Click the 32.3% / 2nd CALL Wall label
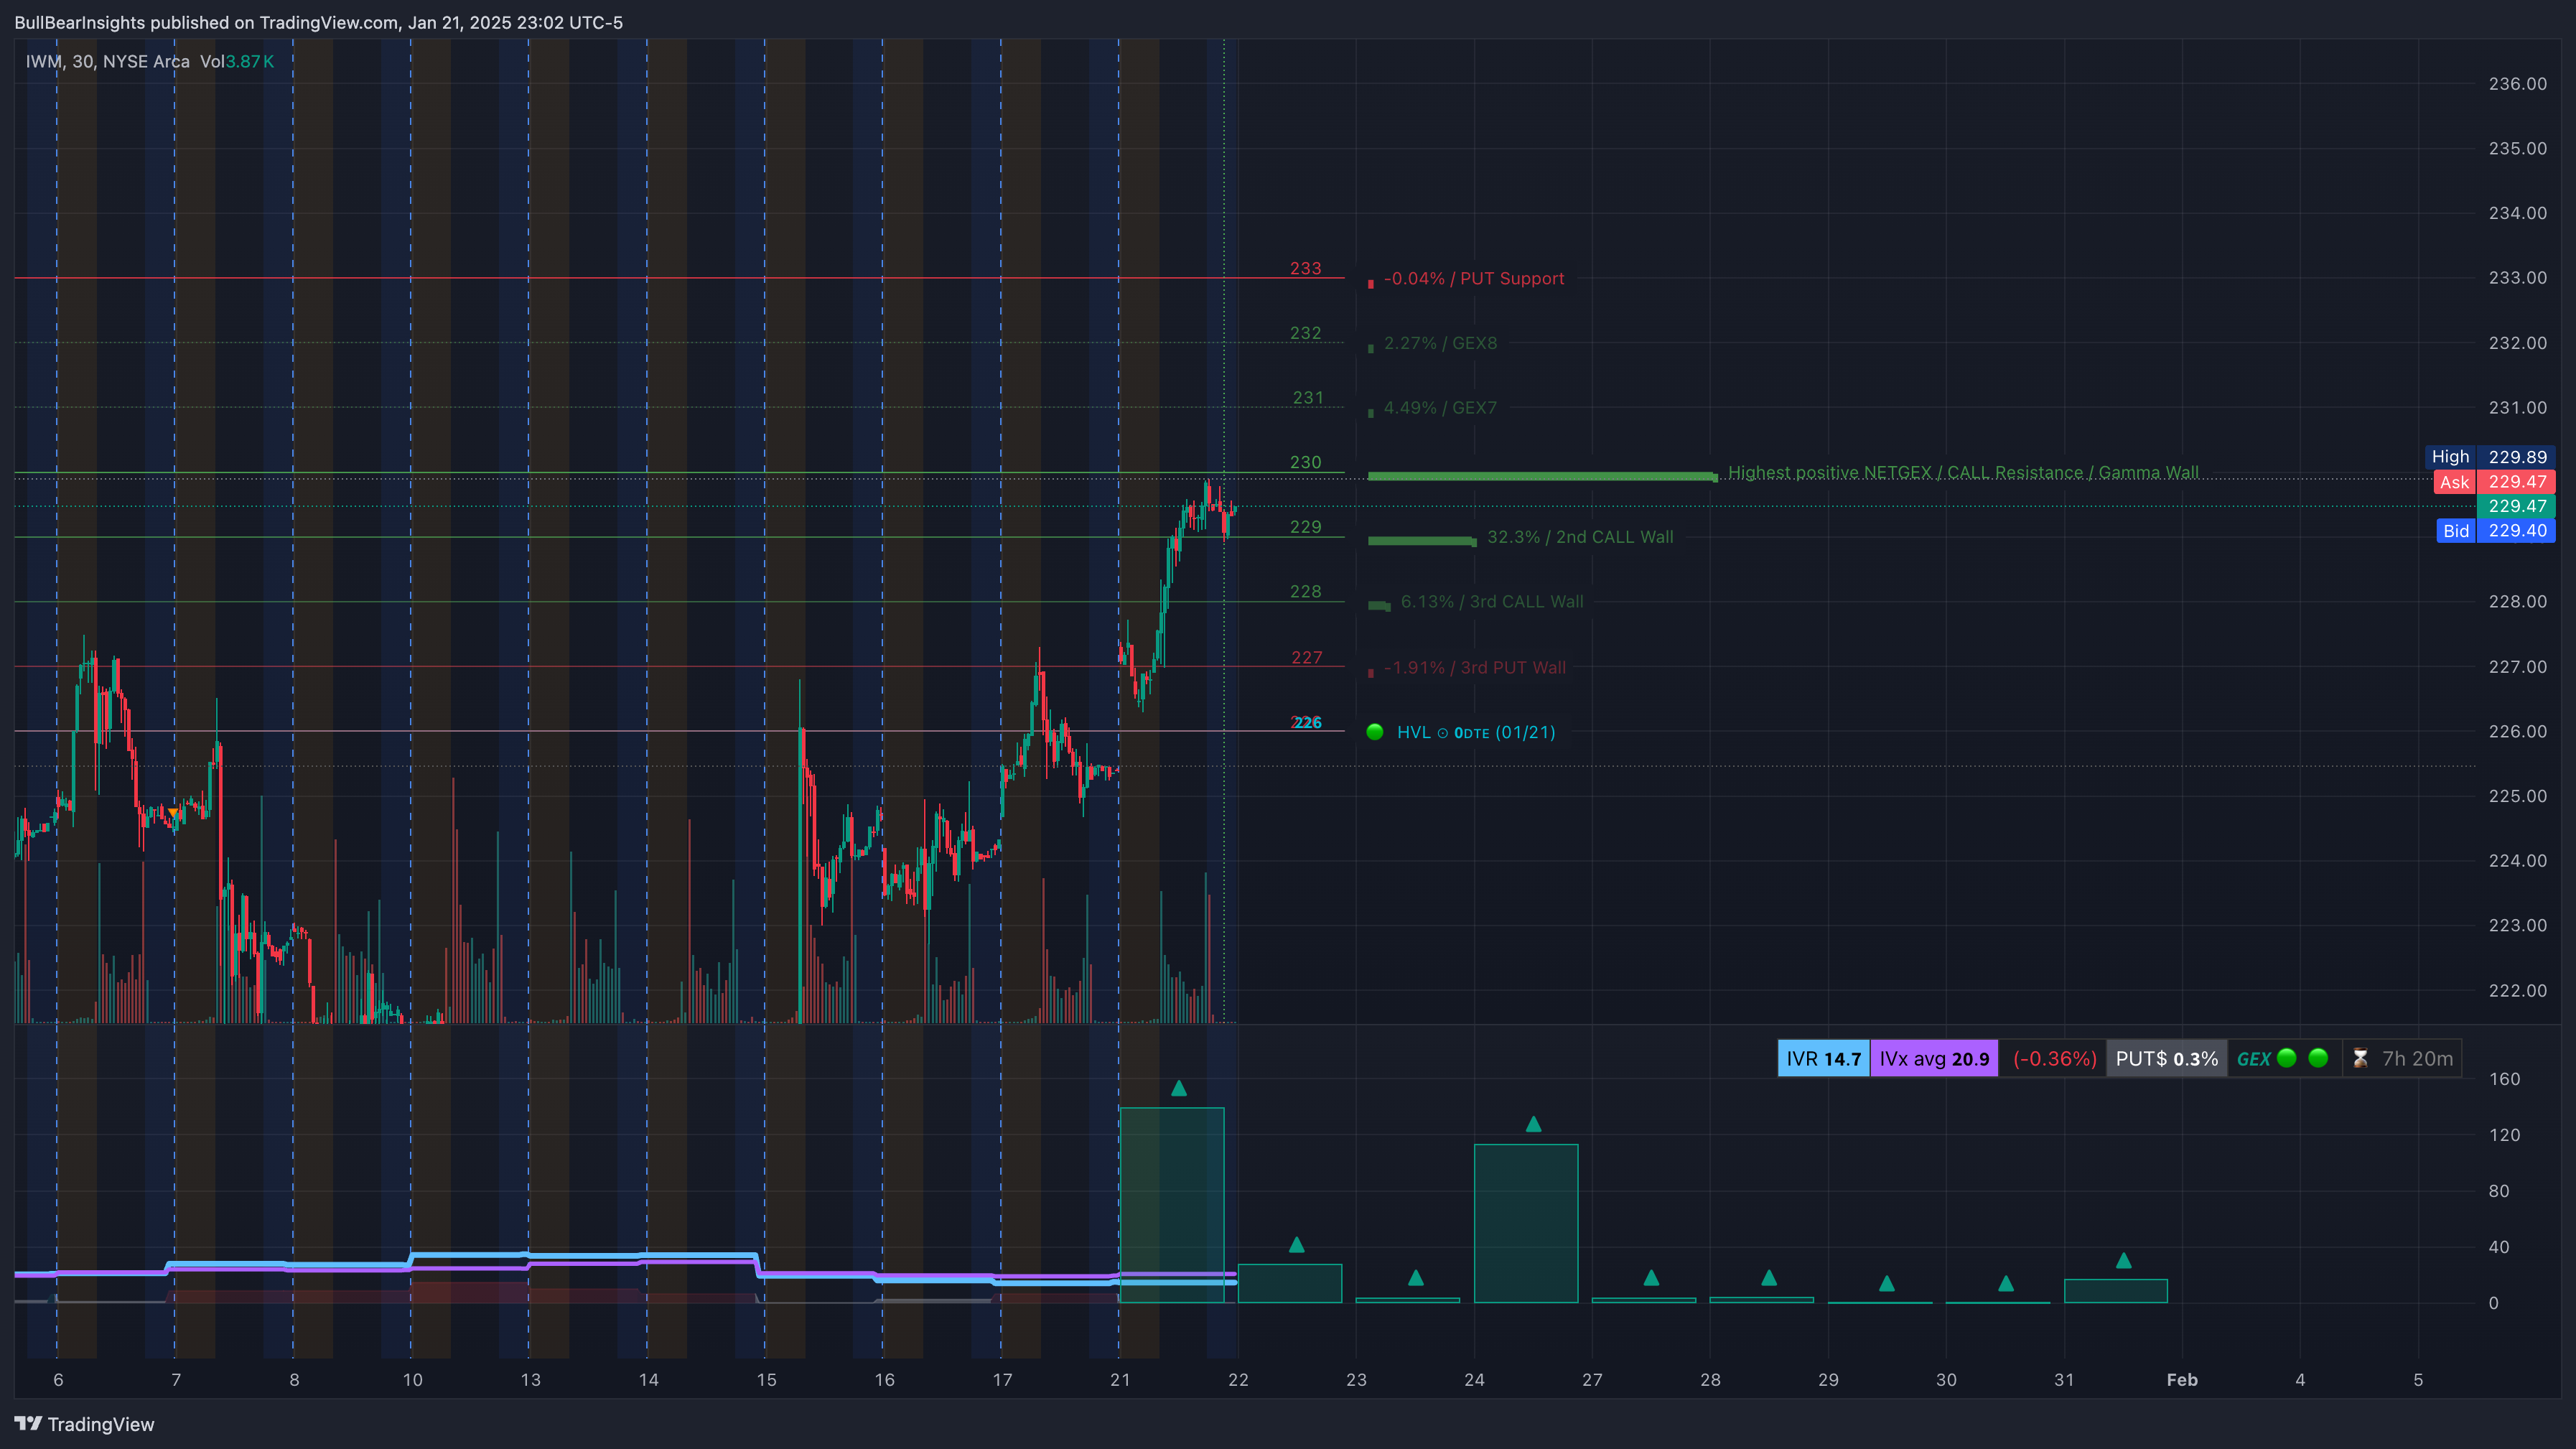Screen dimensions: 2576x1449 point(1580,537)
